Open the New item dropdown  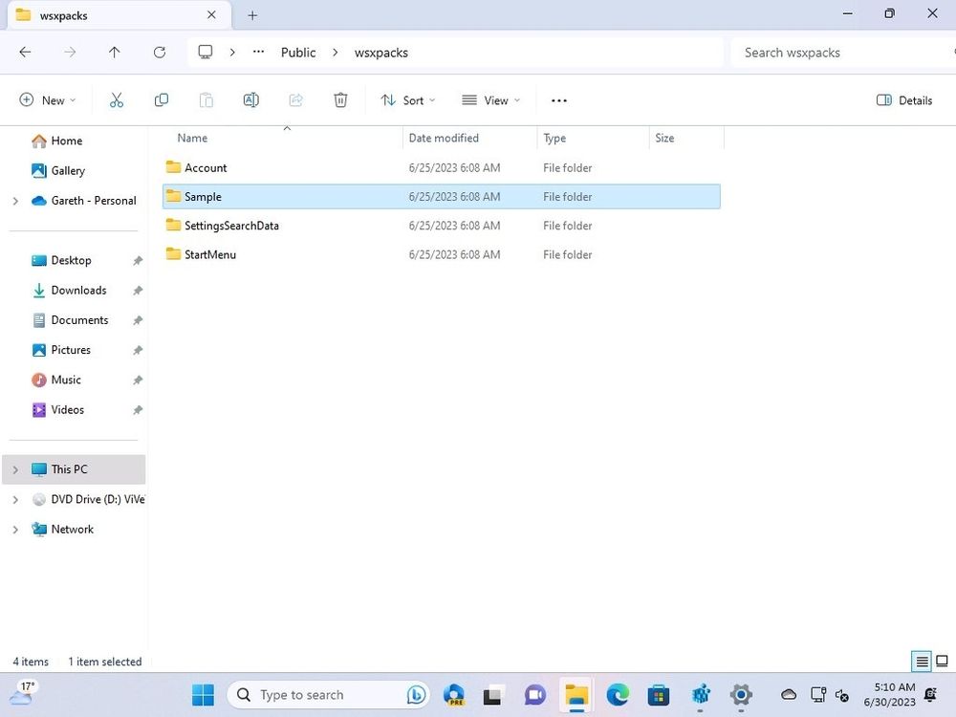point(48,100)
